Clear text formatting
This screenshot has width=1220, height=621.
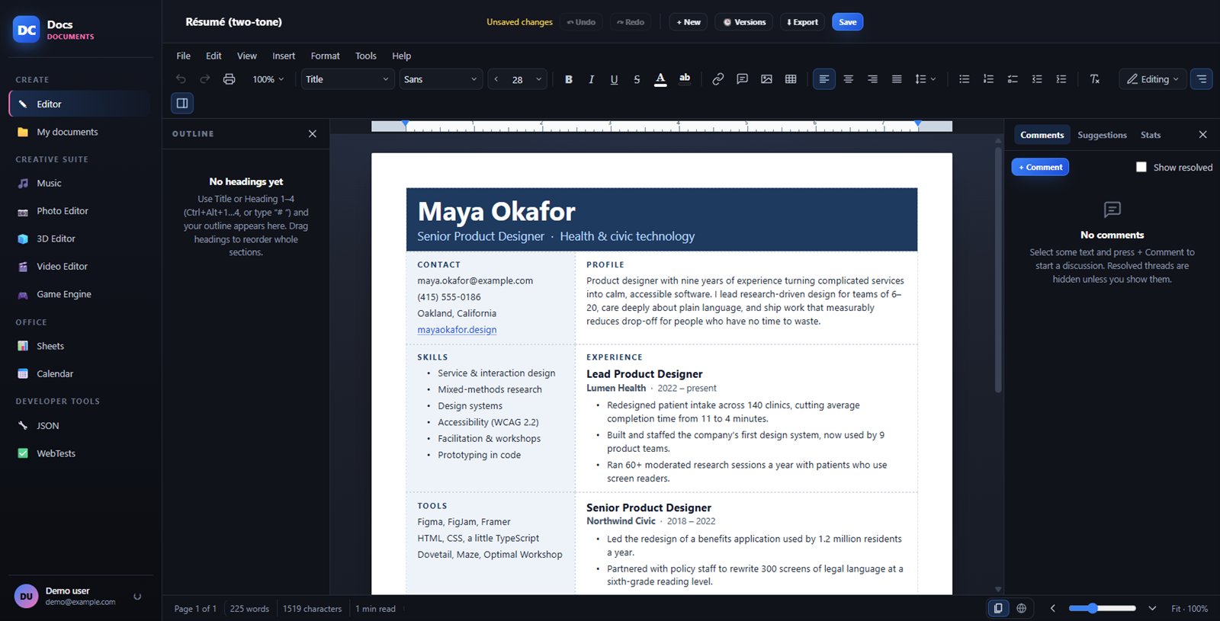point(1094,79)
